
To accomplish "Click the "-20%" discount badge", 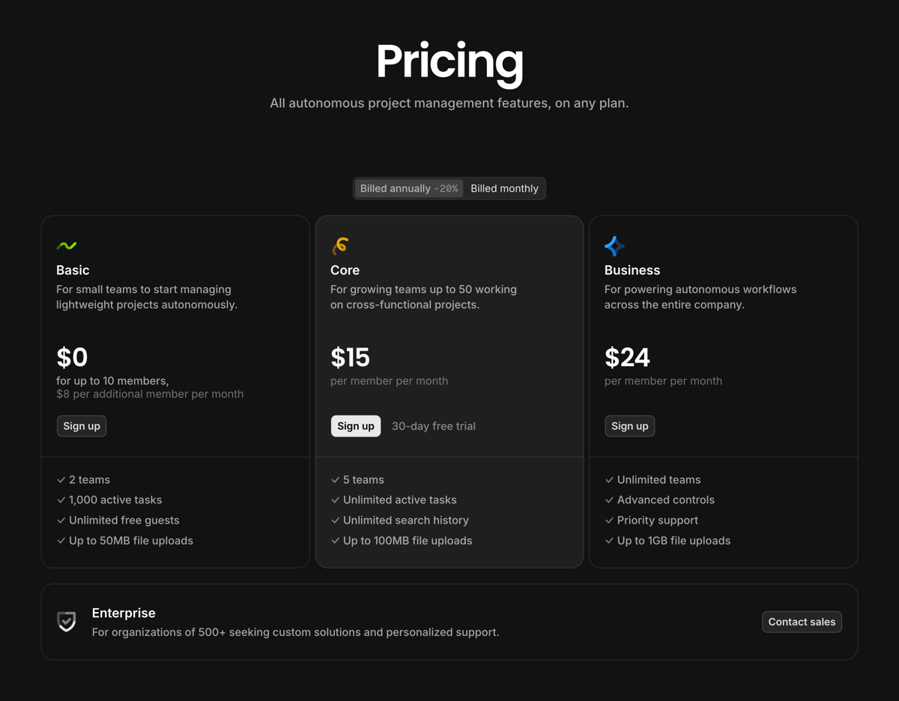I will [449, 188].
